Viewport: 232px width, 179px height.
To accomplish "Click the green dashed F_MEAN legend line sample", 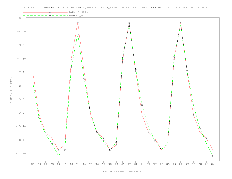I will (x=45, y=16).
